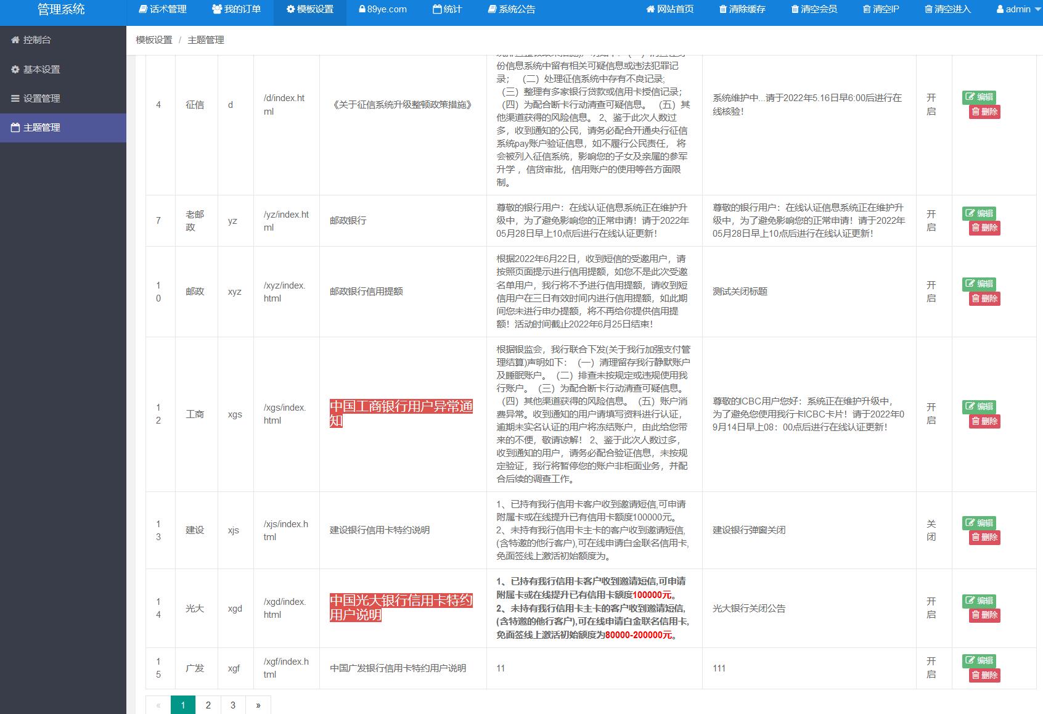
Task: Delete the 光大 row
Action: click(x=984, y=615)
